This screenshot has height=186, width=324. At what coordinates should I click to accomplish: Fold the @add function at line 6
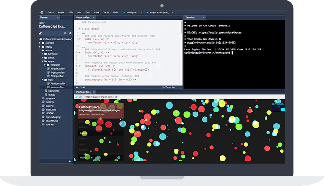[x=80, y=39]
